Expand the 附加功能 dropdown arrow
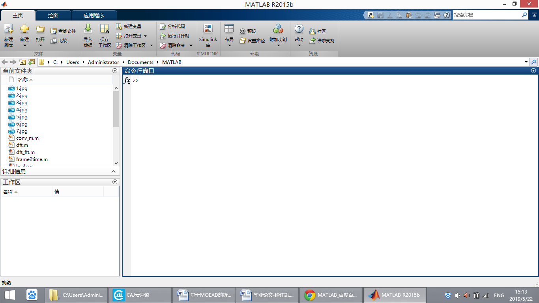Viewport: 539px width, 303px height. pos(278,46)
